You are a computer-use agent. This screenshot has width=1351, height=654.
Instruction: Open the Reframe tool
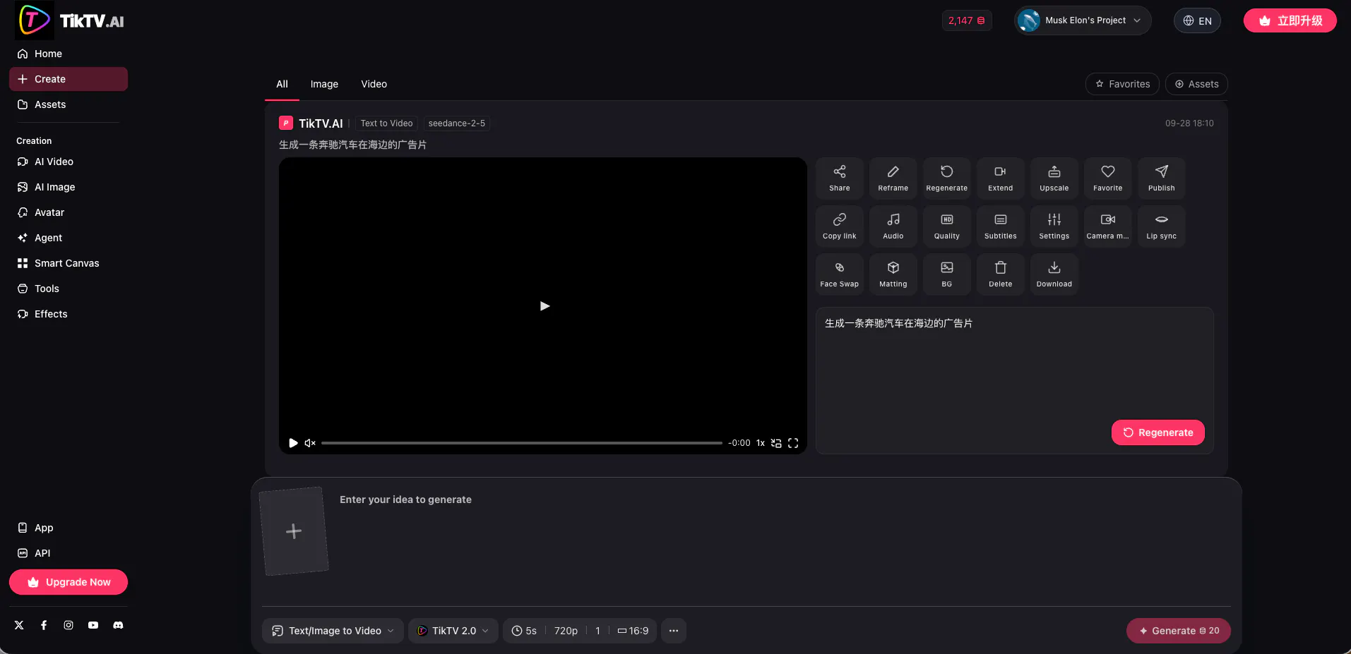pos(893,178)
